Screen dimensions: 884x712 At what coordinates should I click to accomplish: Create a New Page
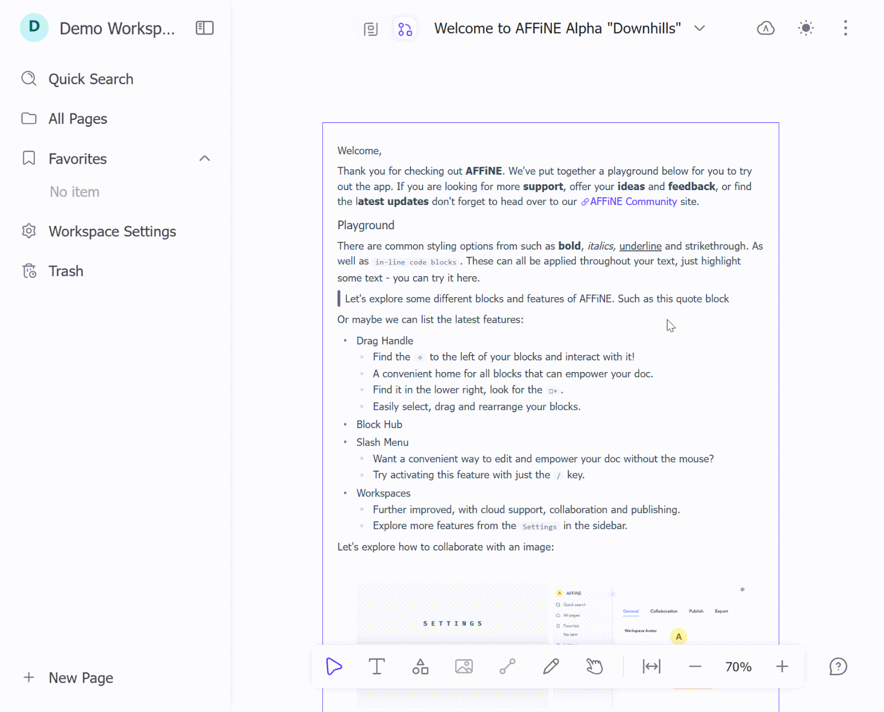point(81,678)
